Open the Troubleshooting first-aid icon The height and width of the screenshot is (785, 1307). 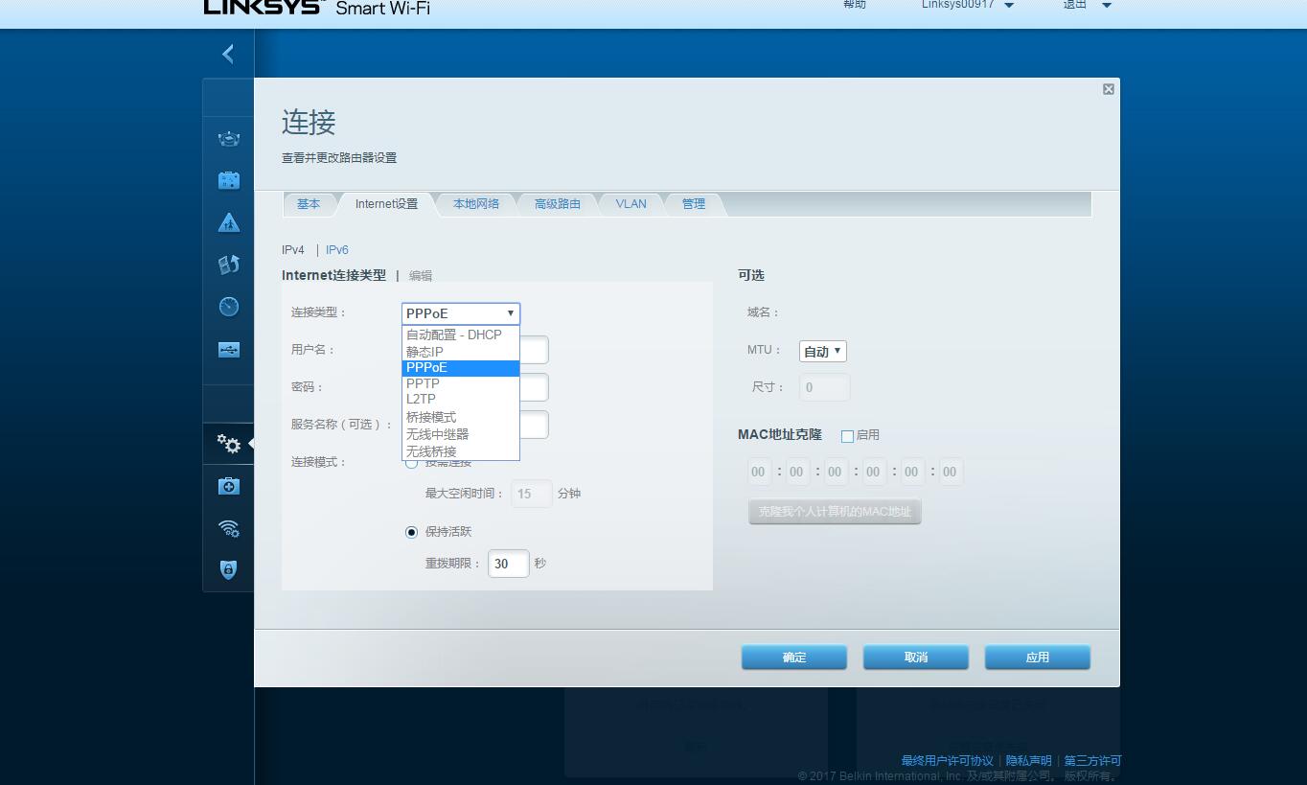pyautogui.click(x=228, y=486)
